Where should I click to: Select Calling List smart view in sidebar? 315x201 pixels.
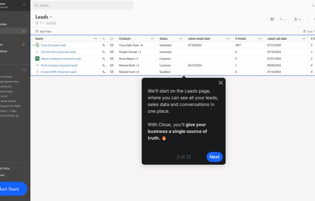pyautogui.click(x=6, y=86)
